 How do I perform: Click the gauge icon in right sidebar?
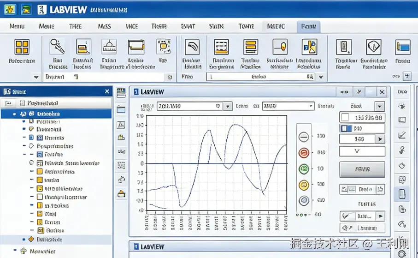click(402, 223)
